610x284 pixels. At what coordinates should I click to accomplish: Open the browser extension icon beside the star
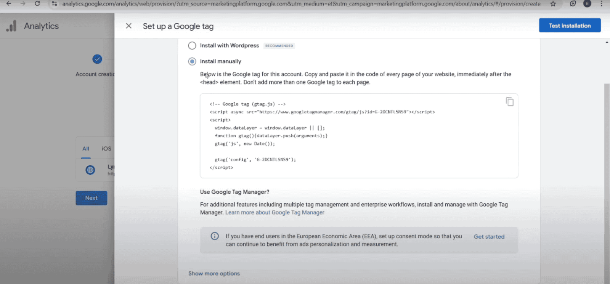point(573,3)
